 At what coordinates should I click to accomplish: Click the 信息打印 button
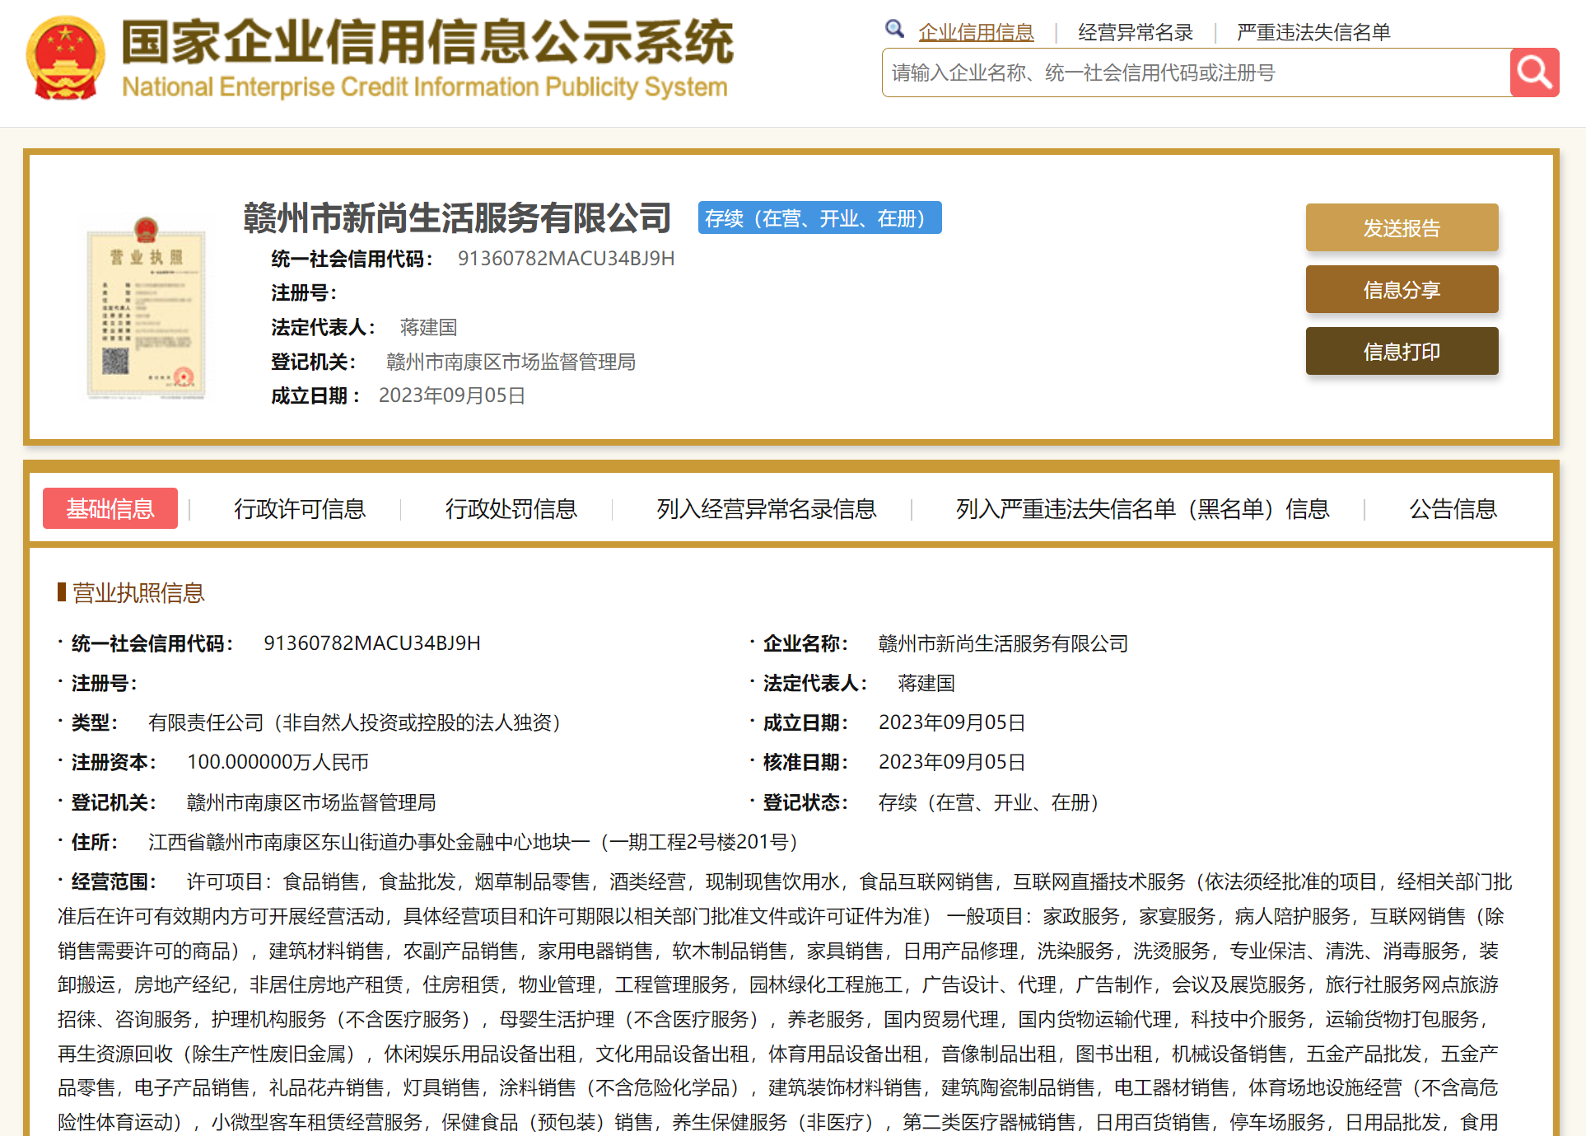point(1402,351)
